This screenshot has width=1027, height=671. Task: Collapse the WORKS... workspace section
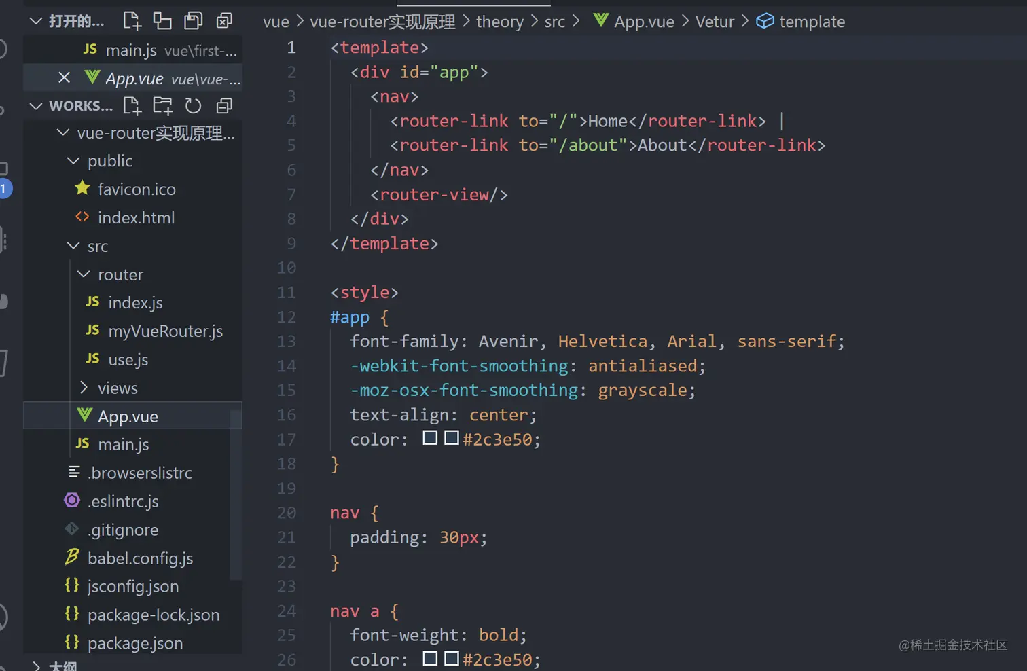36,106
